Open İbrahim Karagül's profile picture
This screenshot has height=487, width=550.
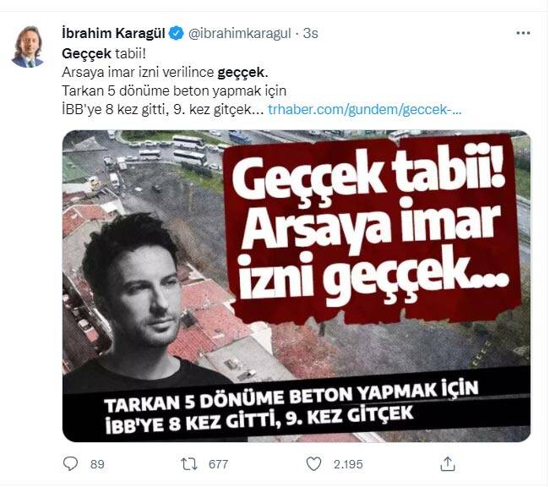pos(28,47)
